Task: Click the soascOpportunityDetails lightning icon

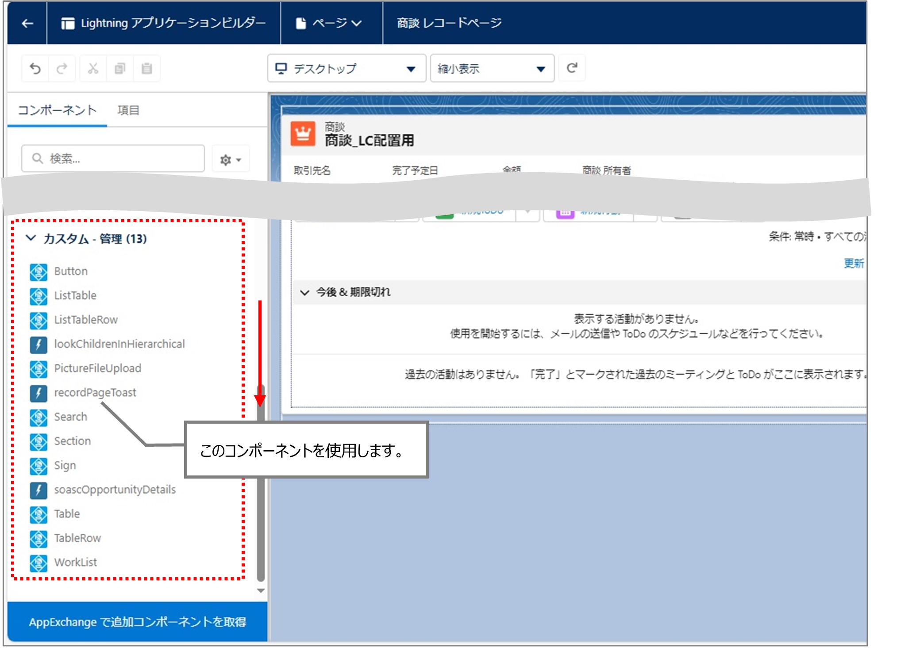Action: tap(38, 490)
